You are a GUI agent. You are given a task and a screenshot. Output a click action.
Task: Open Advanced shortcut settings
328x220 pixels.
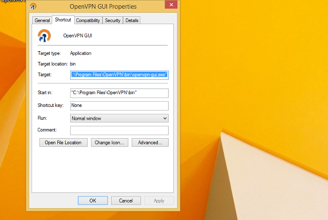[150, 143]
